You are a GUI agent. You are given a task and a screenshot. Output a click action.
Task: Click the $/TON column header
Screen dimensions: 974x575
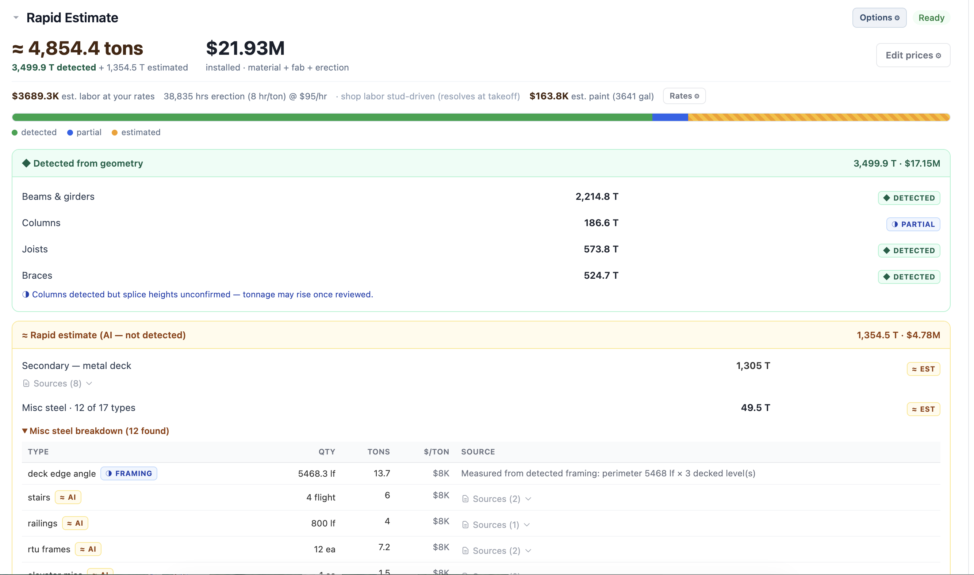point(436,452)
